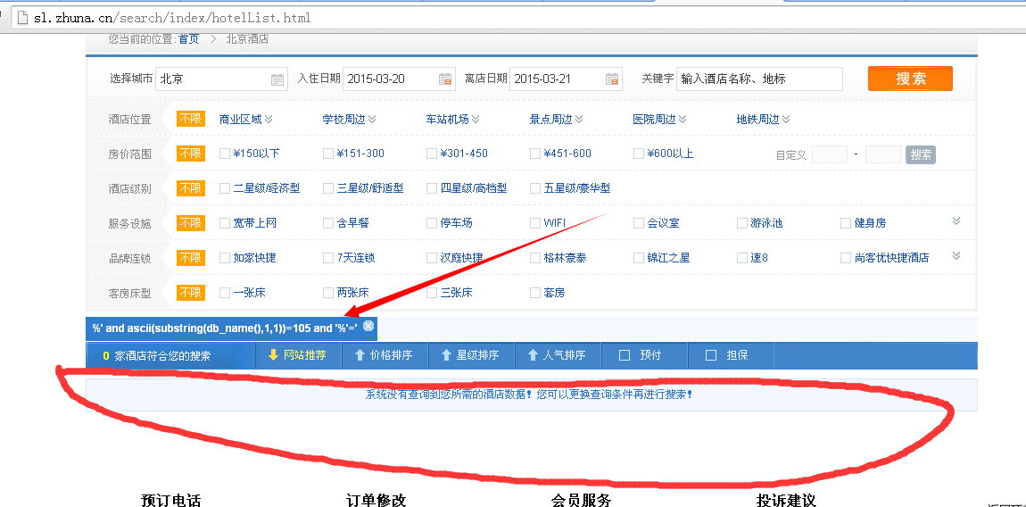
Task: Select 不限 for 品牌连锁
Action: point(191,257)
